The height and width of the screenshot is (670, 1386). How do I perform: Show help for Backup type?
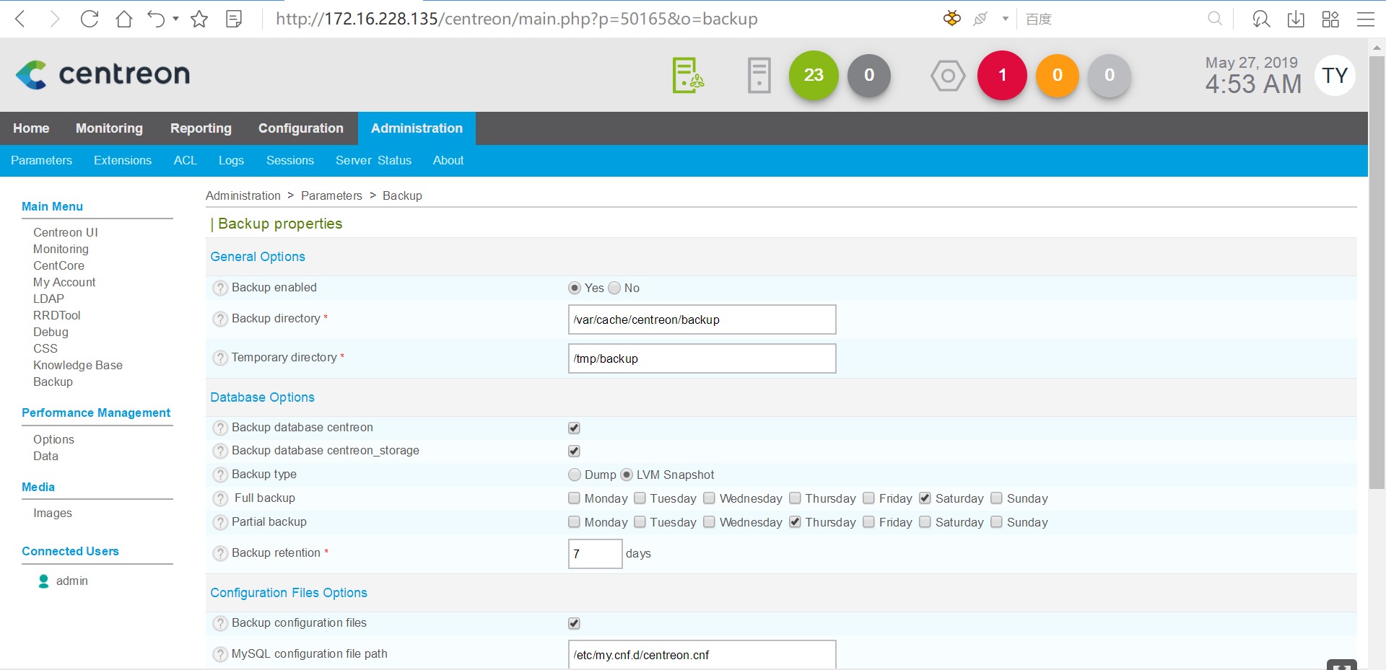(220, 475)
